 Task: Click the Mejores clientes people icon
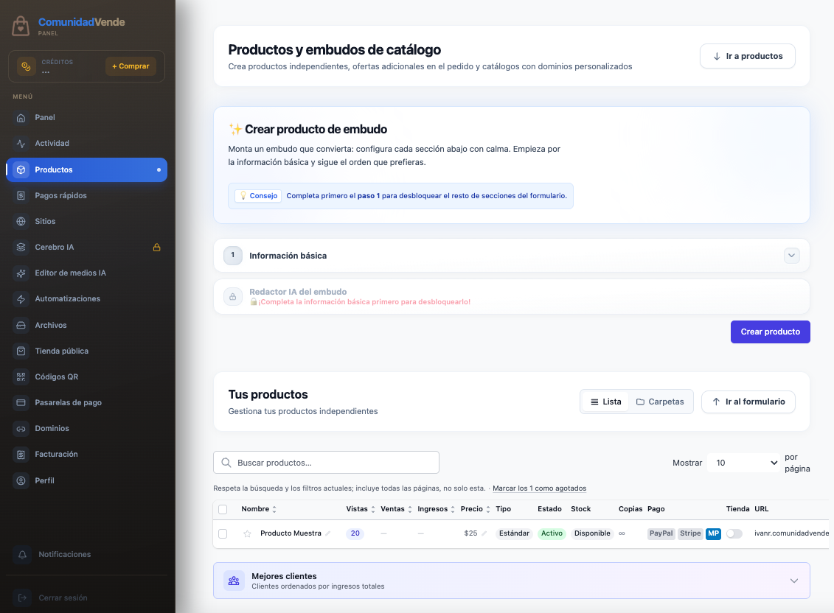tap(234, 581)
